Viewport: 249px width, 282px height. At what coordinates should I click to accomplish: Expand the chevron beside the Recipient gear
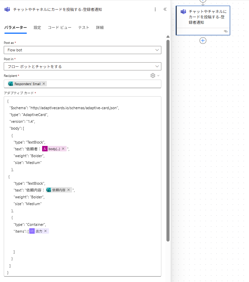pyautogui.click(x=158, y=76)
